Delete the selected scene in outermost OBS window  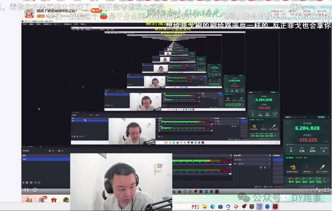pos(27,182)
